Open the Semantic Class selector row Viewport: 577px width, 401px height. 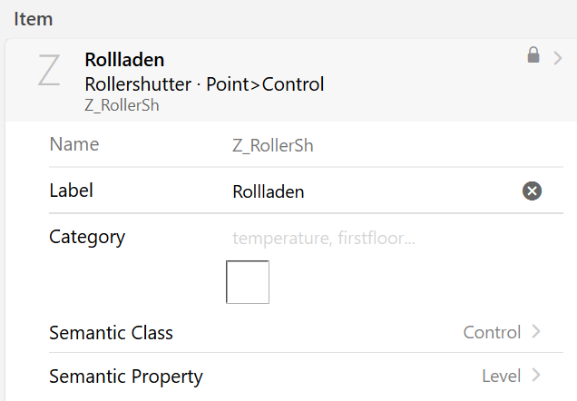(x=306, y=332)
